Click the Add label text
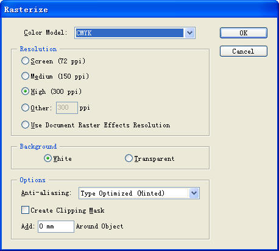This screenshot has height=251, width=279. point(28,226)
